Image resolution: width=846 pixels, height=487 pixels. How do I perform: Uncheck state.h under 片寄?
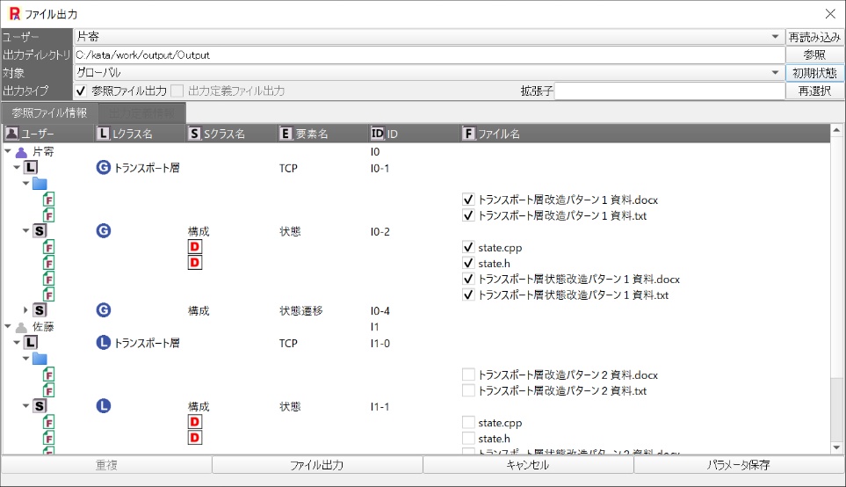pyautogui.click(x=468, y=263)
